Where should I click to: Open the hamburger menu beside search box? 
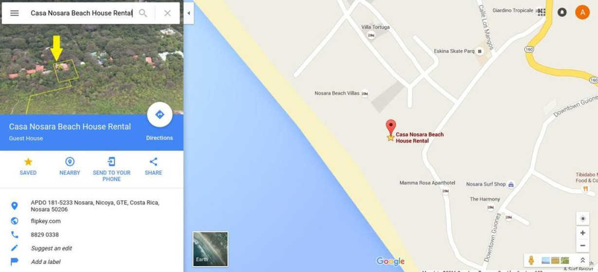point(15,13)
